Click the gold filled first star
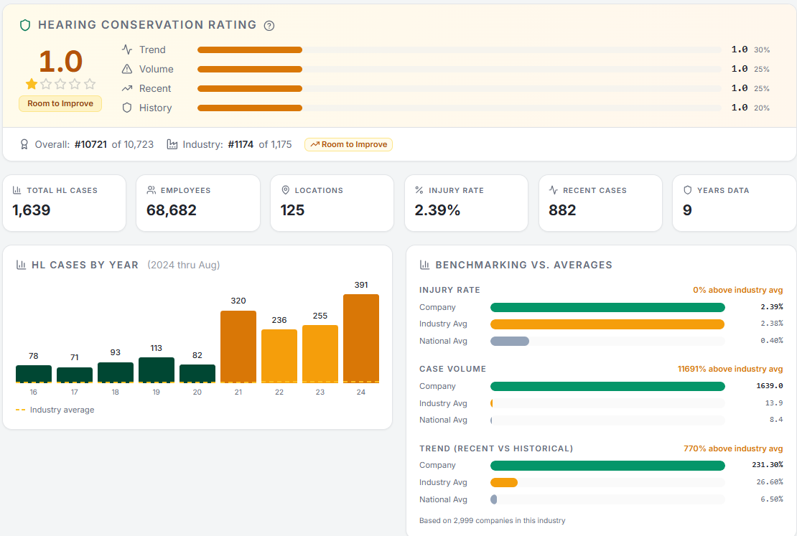 pyautogui.click(x=32, y=84)
